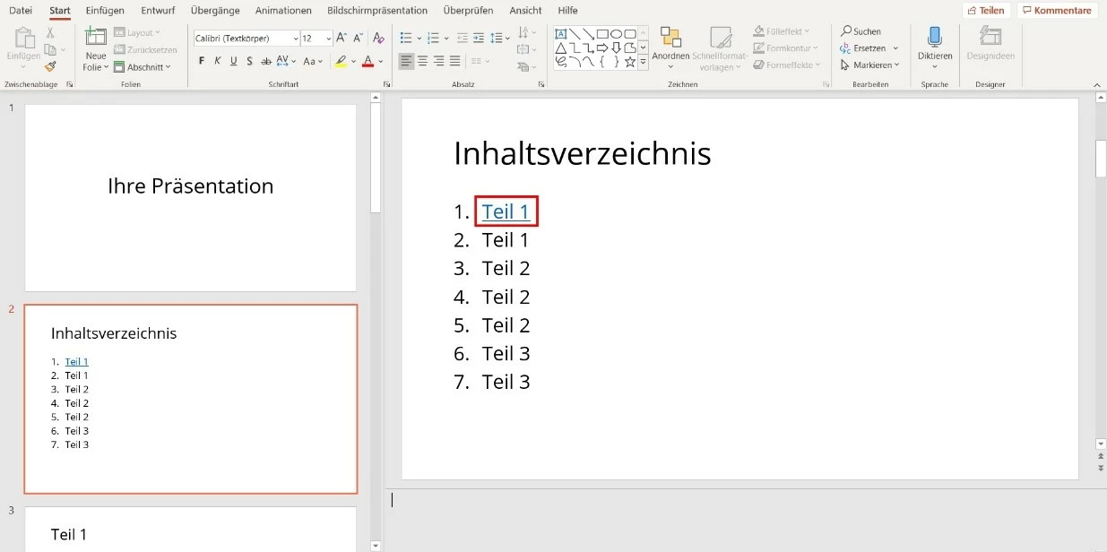Toggle bold formatting (F)
The width and height of the screenshot is (1107, 552).
tap(202, 61)
